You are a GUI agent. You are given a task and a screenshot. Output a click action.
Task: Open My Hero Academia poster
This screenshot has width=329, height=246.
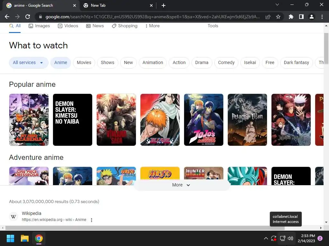tap(29, 120)
